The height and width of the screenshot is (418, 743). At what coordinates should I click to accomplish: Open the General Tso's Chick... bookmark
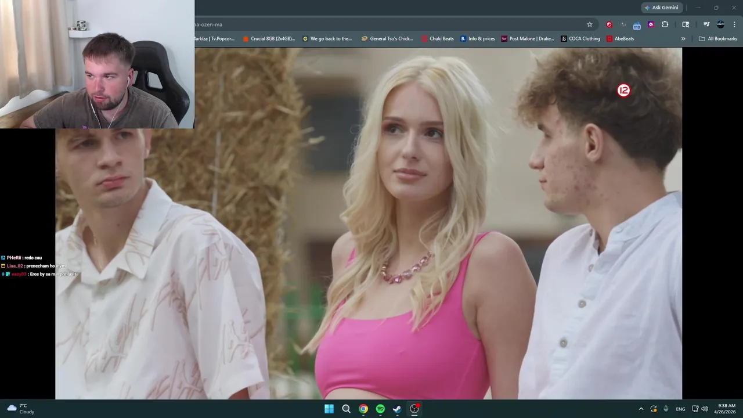(x=387, y=39)
